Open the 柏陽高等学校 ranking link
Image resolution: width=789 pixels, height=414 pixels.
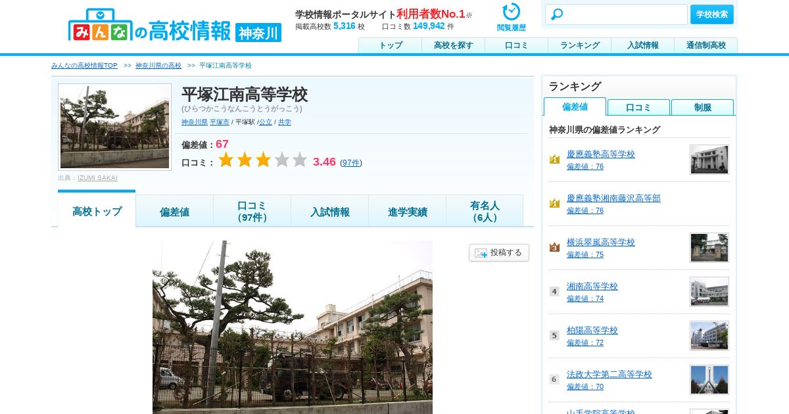(x=592, y=330)
